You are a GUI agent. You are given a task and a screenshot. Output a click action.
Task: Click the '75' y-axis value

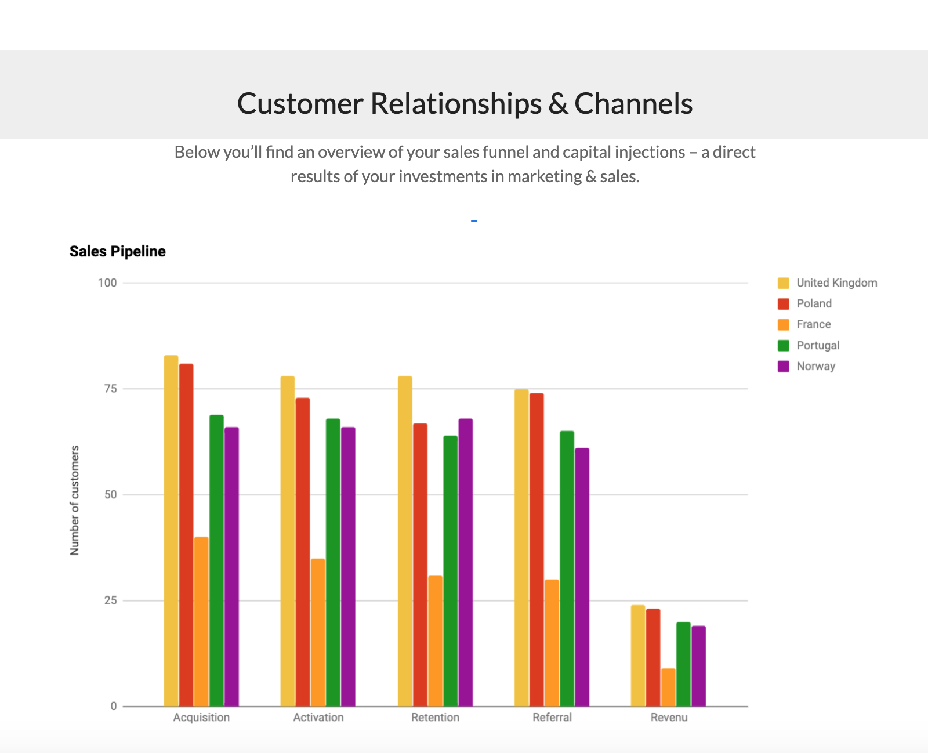[x=111, y=389]
